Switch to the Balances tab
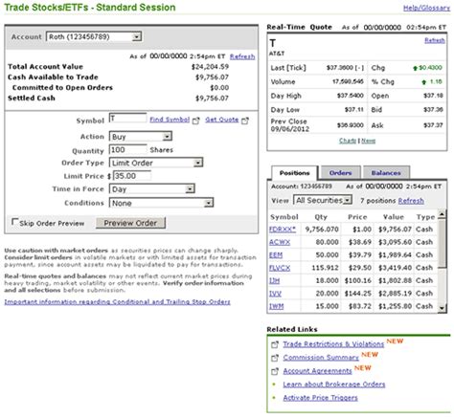The height and width of the screenshot is (417, 454). 386,173
